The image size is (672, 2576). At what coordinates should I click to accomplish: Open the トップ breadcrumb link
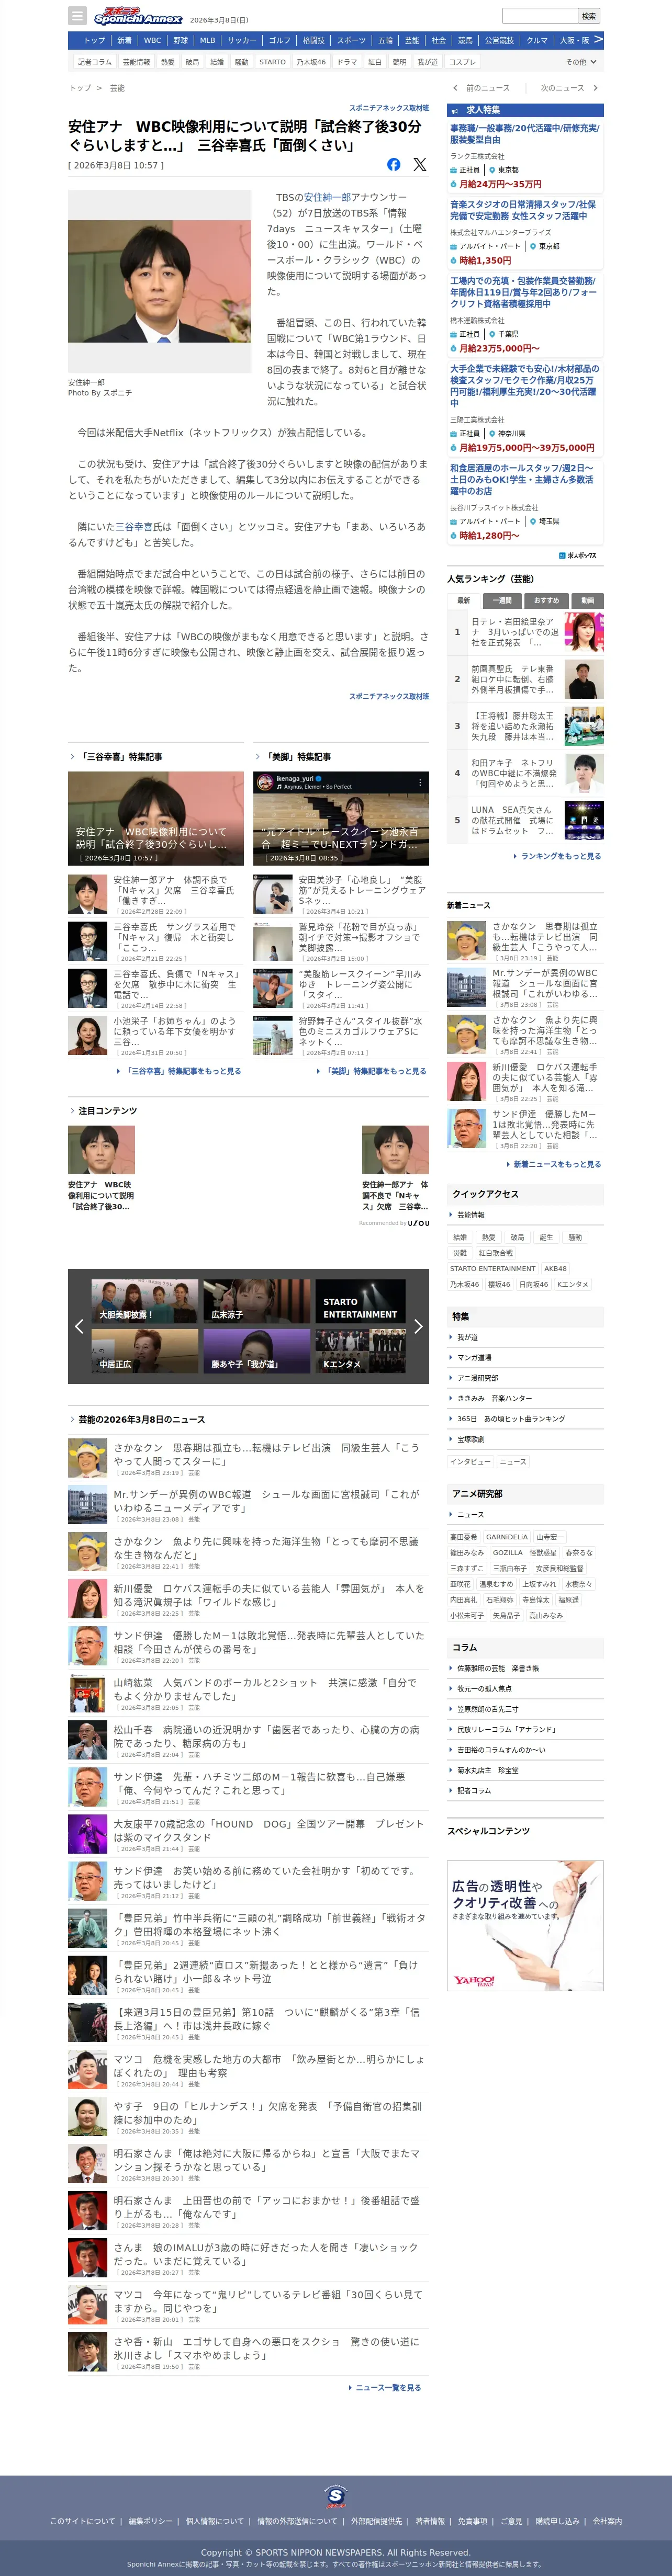click(80, 88)
